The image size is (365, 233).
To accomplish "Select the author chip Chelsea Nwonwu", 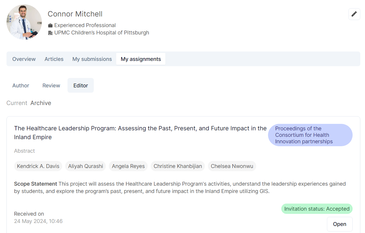I will pos(232,166).
